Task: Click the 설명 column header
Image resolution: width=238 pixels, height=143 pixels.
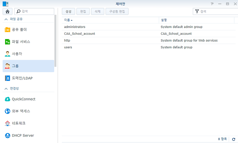Action: pos(196,20)
